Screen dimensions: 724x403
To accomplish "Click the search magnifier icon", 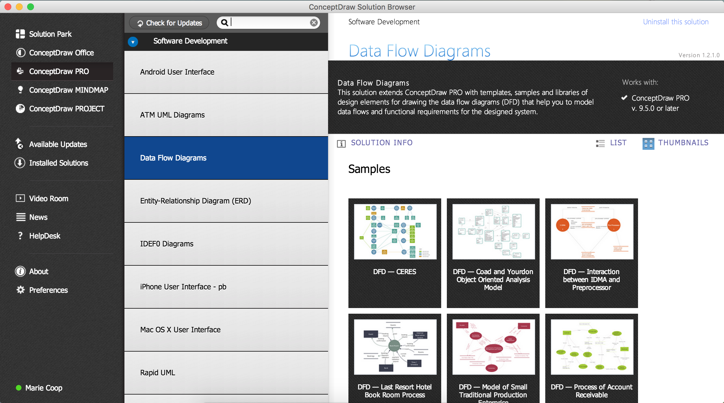I will coord(224,23).
